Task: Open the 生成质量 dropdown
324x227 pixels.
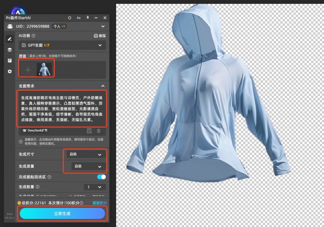Action: tap(89, 166)
